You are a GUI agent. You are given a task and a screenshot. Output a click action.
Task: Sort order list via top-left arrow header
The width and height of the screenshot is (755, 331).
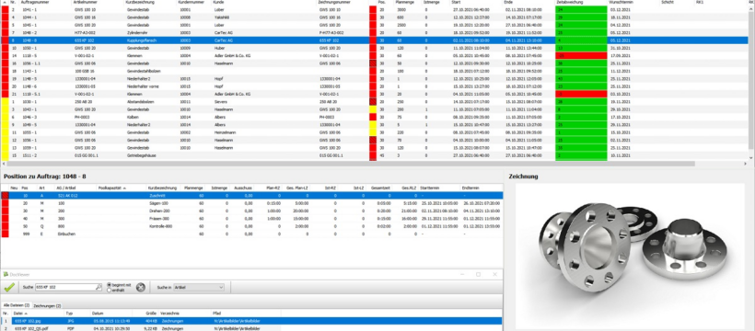[5, 3]
